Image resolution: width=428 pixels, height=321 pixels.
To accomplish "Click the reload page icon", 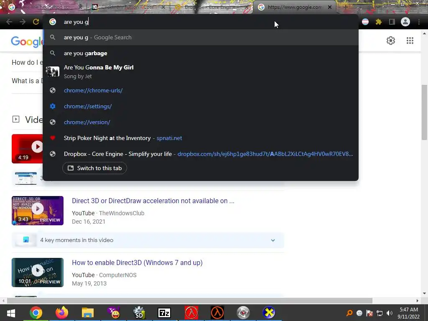I will (x=36, y=22).
